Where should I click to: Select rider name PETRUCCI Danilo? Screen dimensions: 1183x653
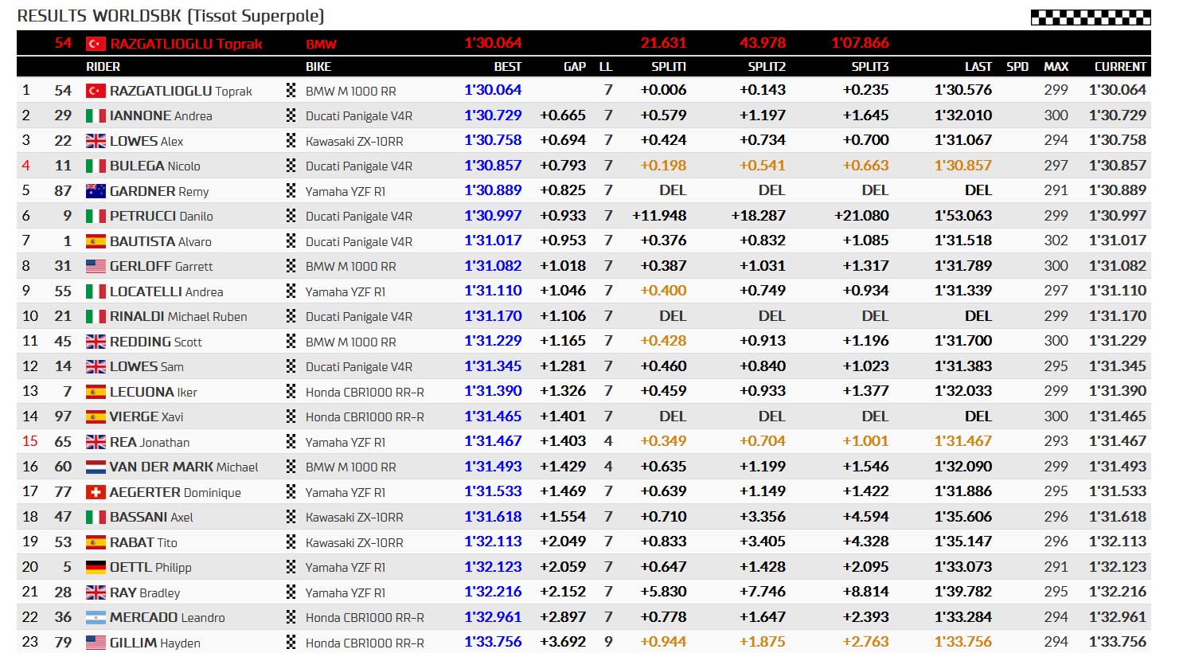point(162,216)
